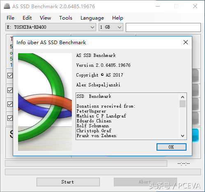205x192 pixels.
Task: Open the Language menu
Action: tap(92, 18)
